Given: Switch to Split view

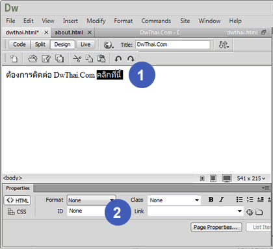Looking at the screenshot, I should [40, 45].
